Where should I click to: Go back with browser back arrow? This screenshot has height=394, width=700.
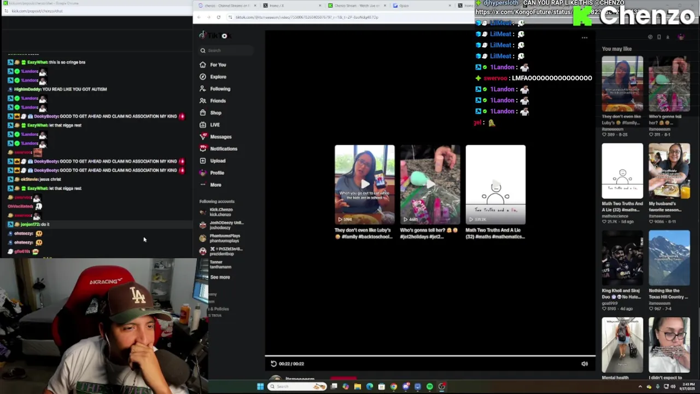199,17
